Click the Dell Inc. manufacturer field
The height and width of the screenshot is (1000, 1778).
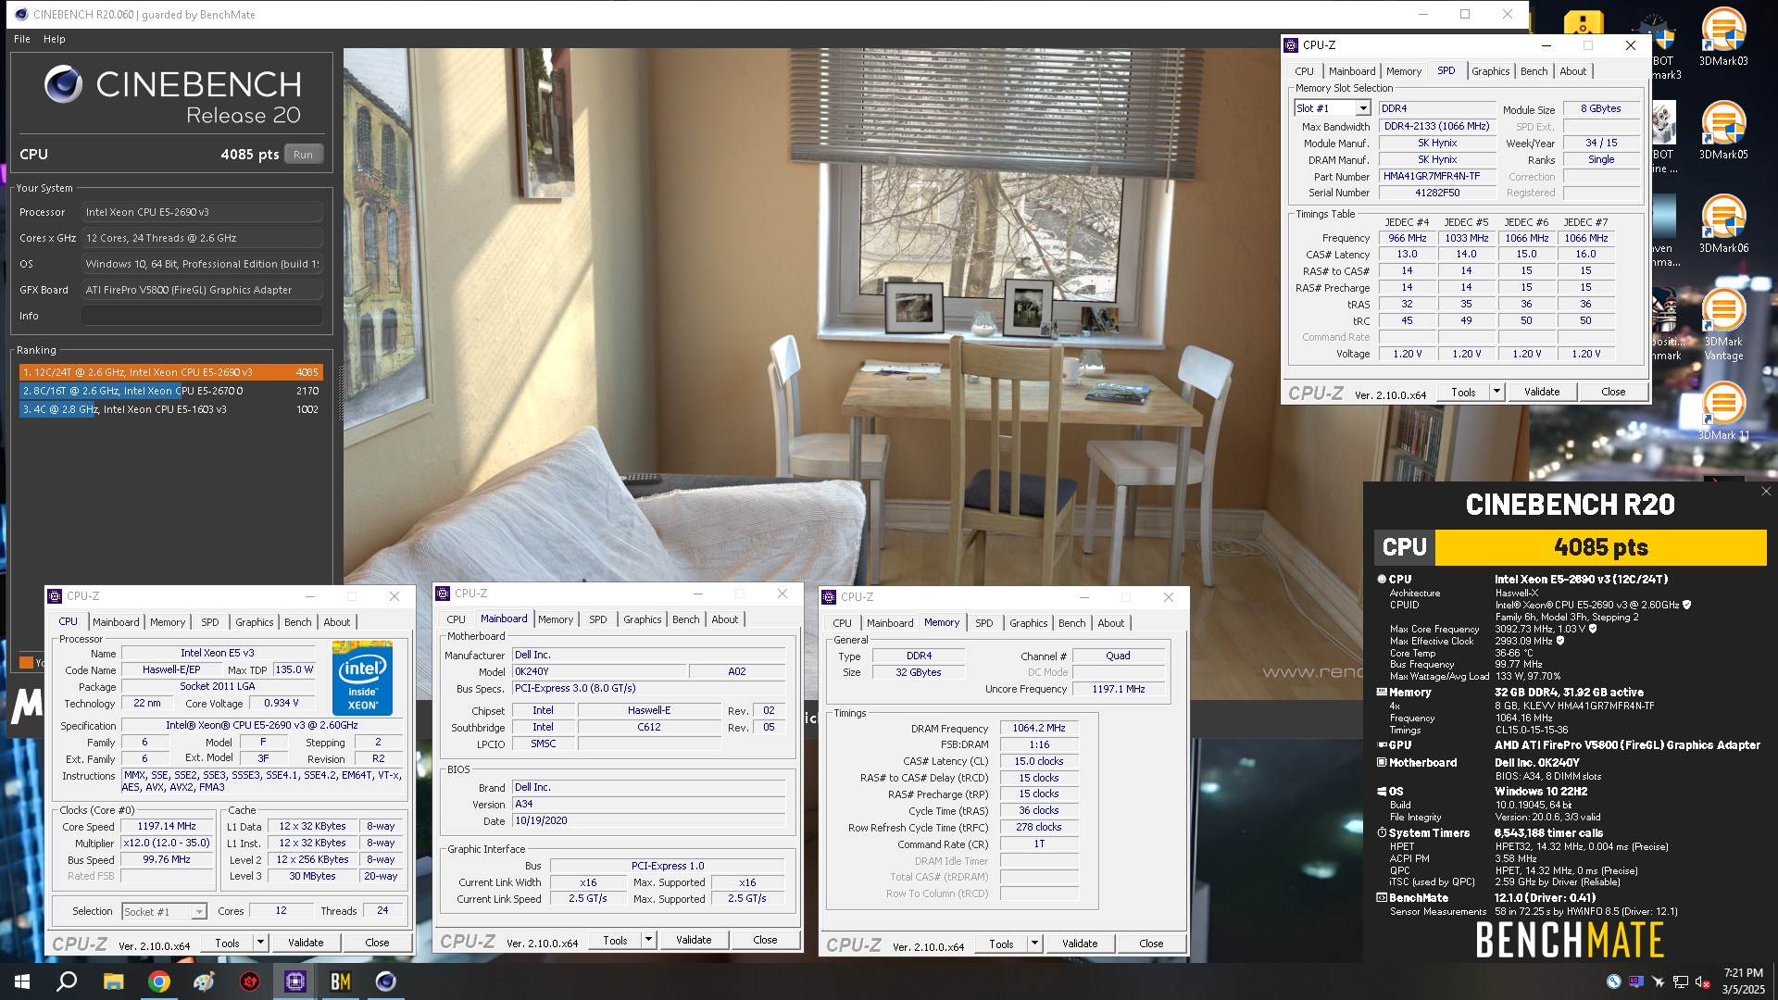click(649, 655)
